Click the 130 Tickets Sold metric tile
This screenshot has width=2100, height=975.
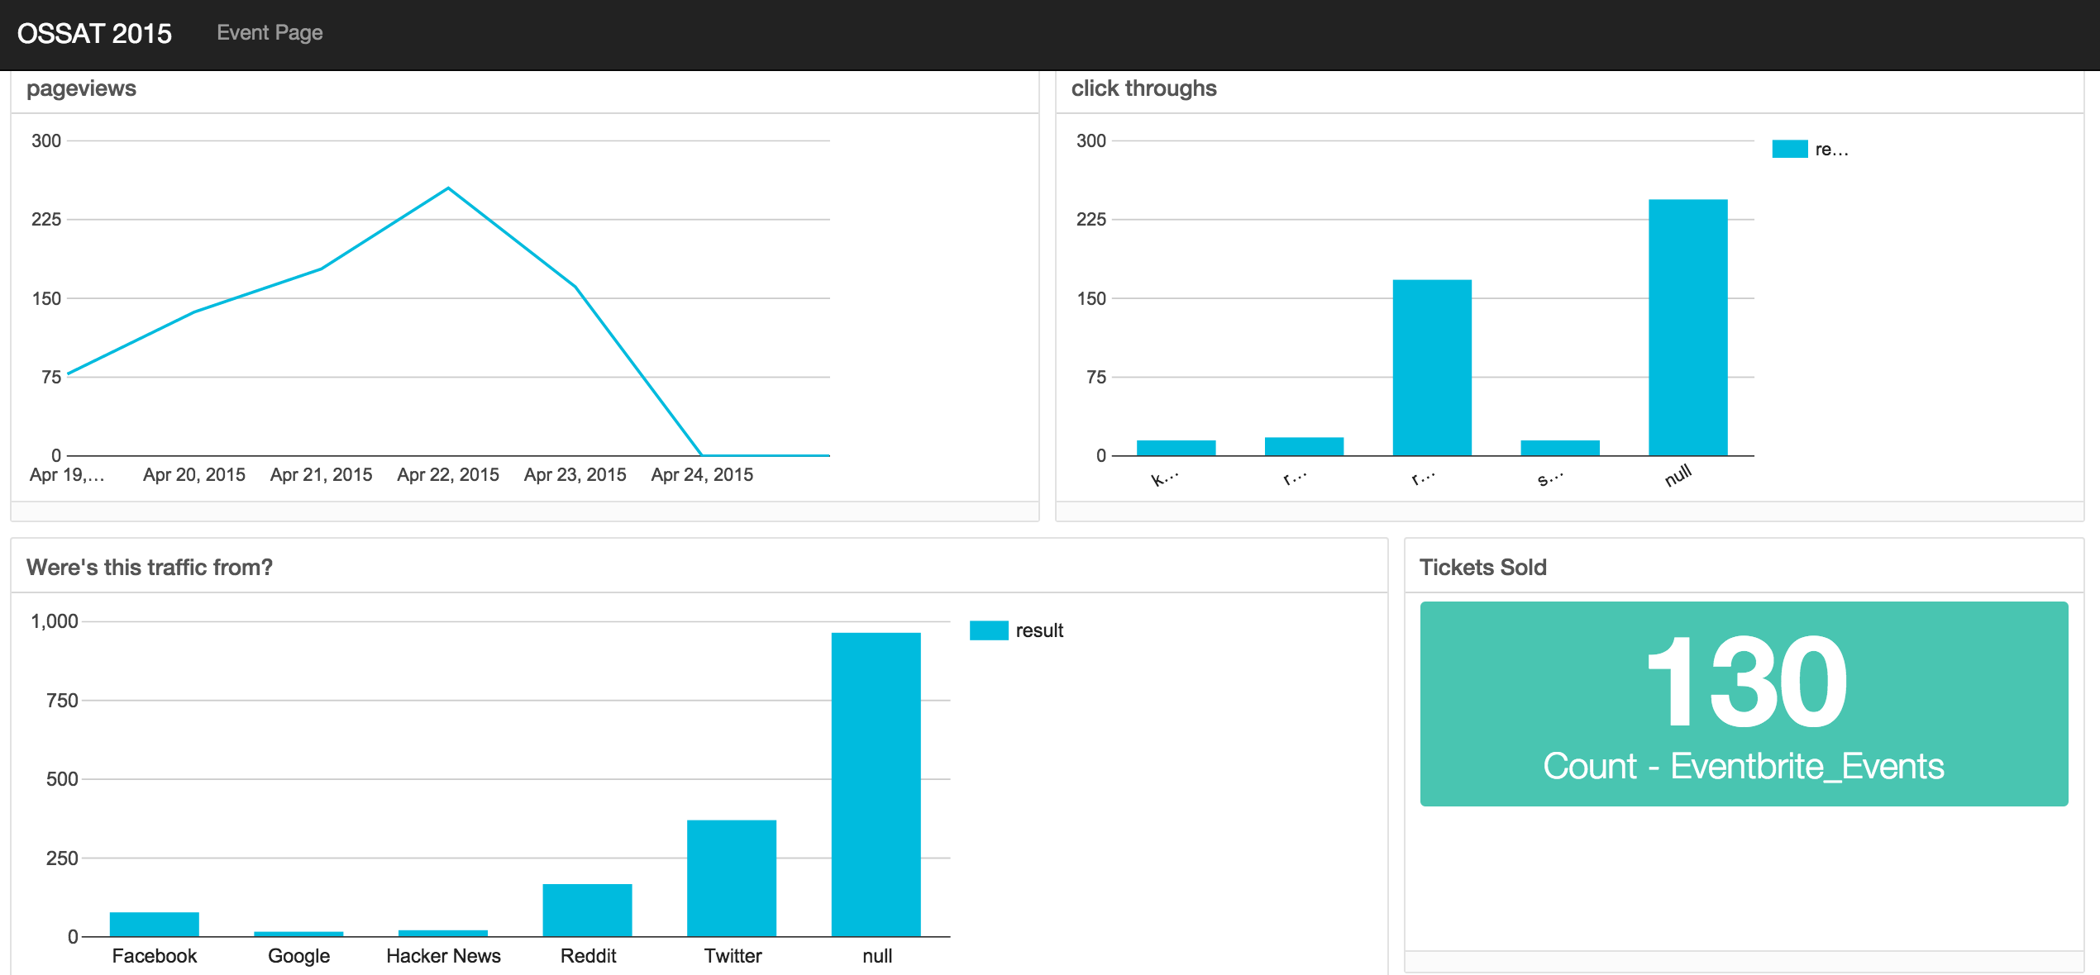pyautogui.click(x=1744, y=703)
